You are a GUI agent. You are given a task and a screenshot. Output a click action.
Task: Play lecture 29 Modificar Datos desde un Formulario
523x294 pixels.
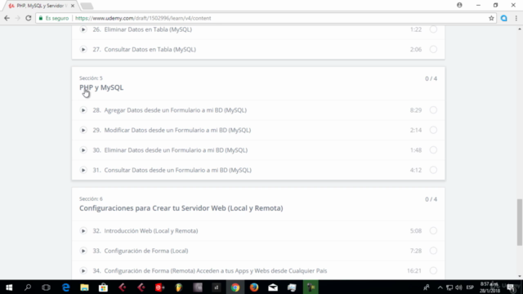83,131
